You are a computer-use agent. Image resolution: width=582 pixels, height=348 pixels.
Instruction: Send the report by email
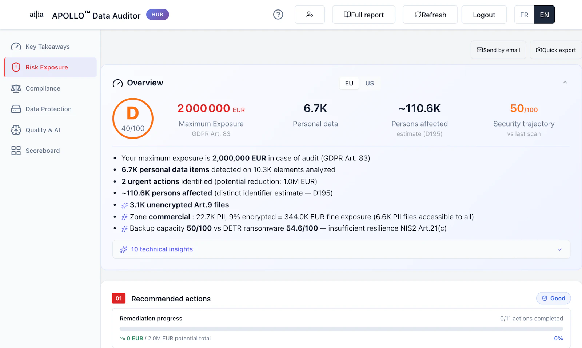coord(498,50)
